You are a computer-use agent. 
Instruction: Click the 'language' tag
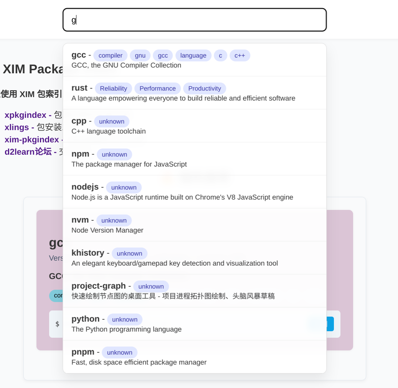pyautogui.click(x=193, y=55)
